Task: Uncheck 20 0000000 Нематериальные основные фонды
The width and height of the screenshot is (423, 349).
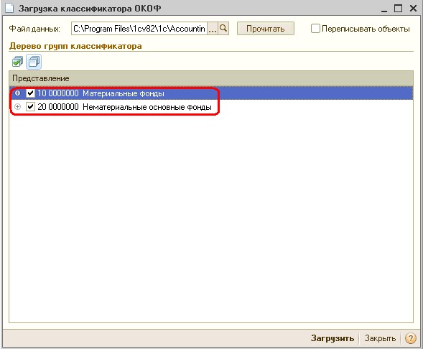Action: [30, 107]
